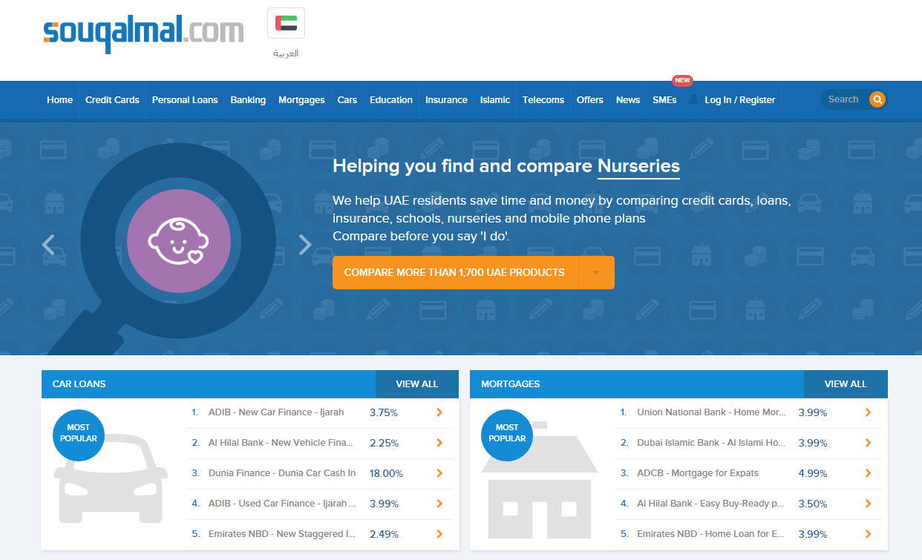Open the Telecoms menu
Image resolution: width=922 pixels, height=560 pixels.
tap(543, 100)
